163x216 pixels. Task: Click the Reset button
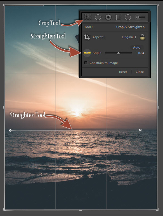pos(123,72)
